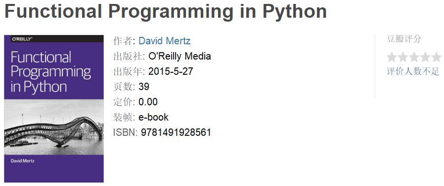Click price value 0.00

pyautogui.click(x=148, y=102)
